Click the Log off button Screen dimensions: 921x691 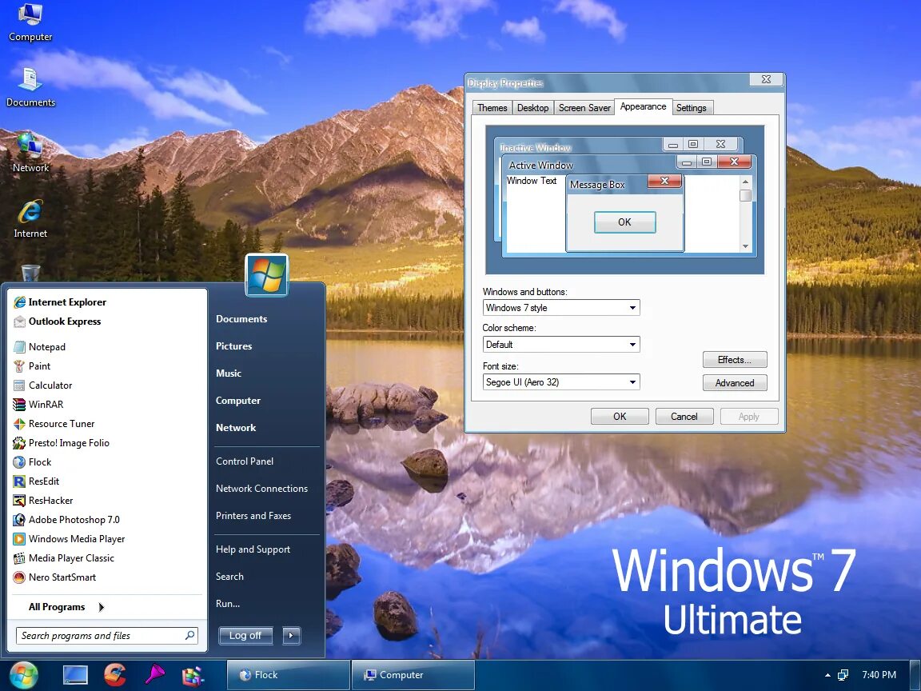[x=245, y=635]
